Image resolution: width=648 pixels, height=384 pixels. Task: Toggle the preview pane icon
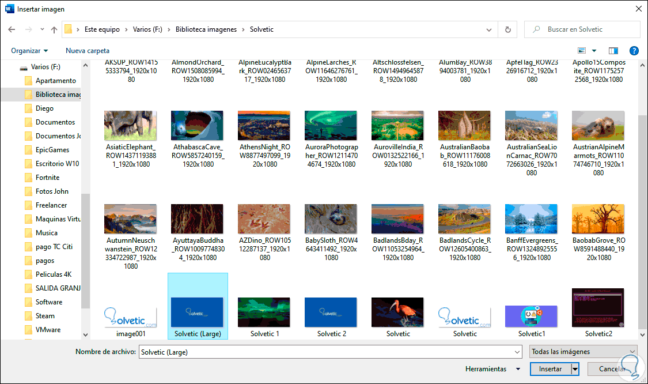[613, 51]
